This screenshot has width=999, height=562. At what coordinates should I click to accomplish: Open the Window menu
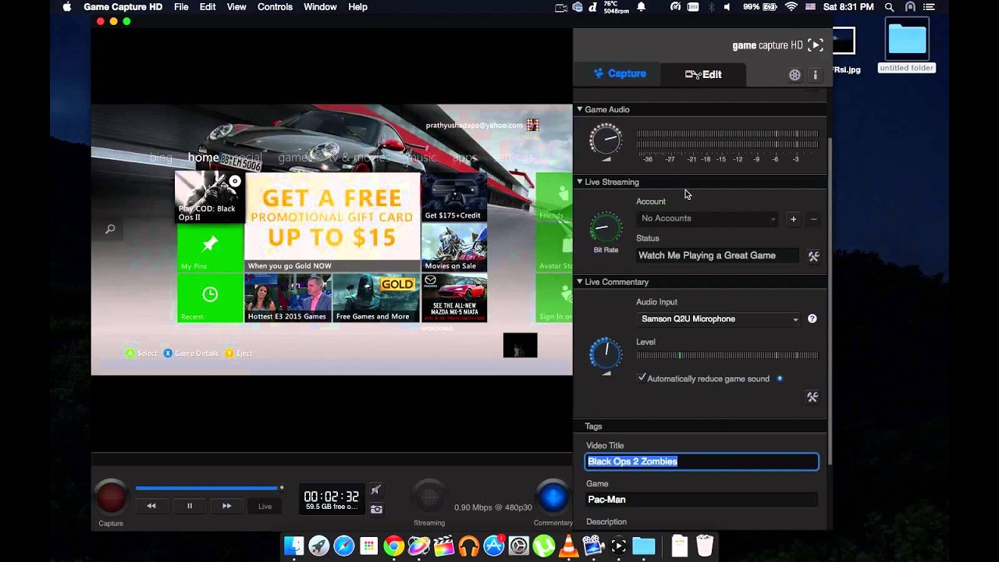click(x=320, y=7)
